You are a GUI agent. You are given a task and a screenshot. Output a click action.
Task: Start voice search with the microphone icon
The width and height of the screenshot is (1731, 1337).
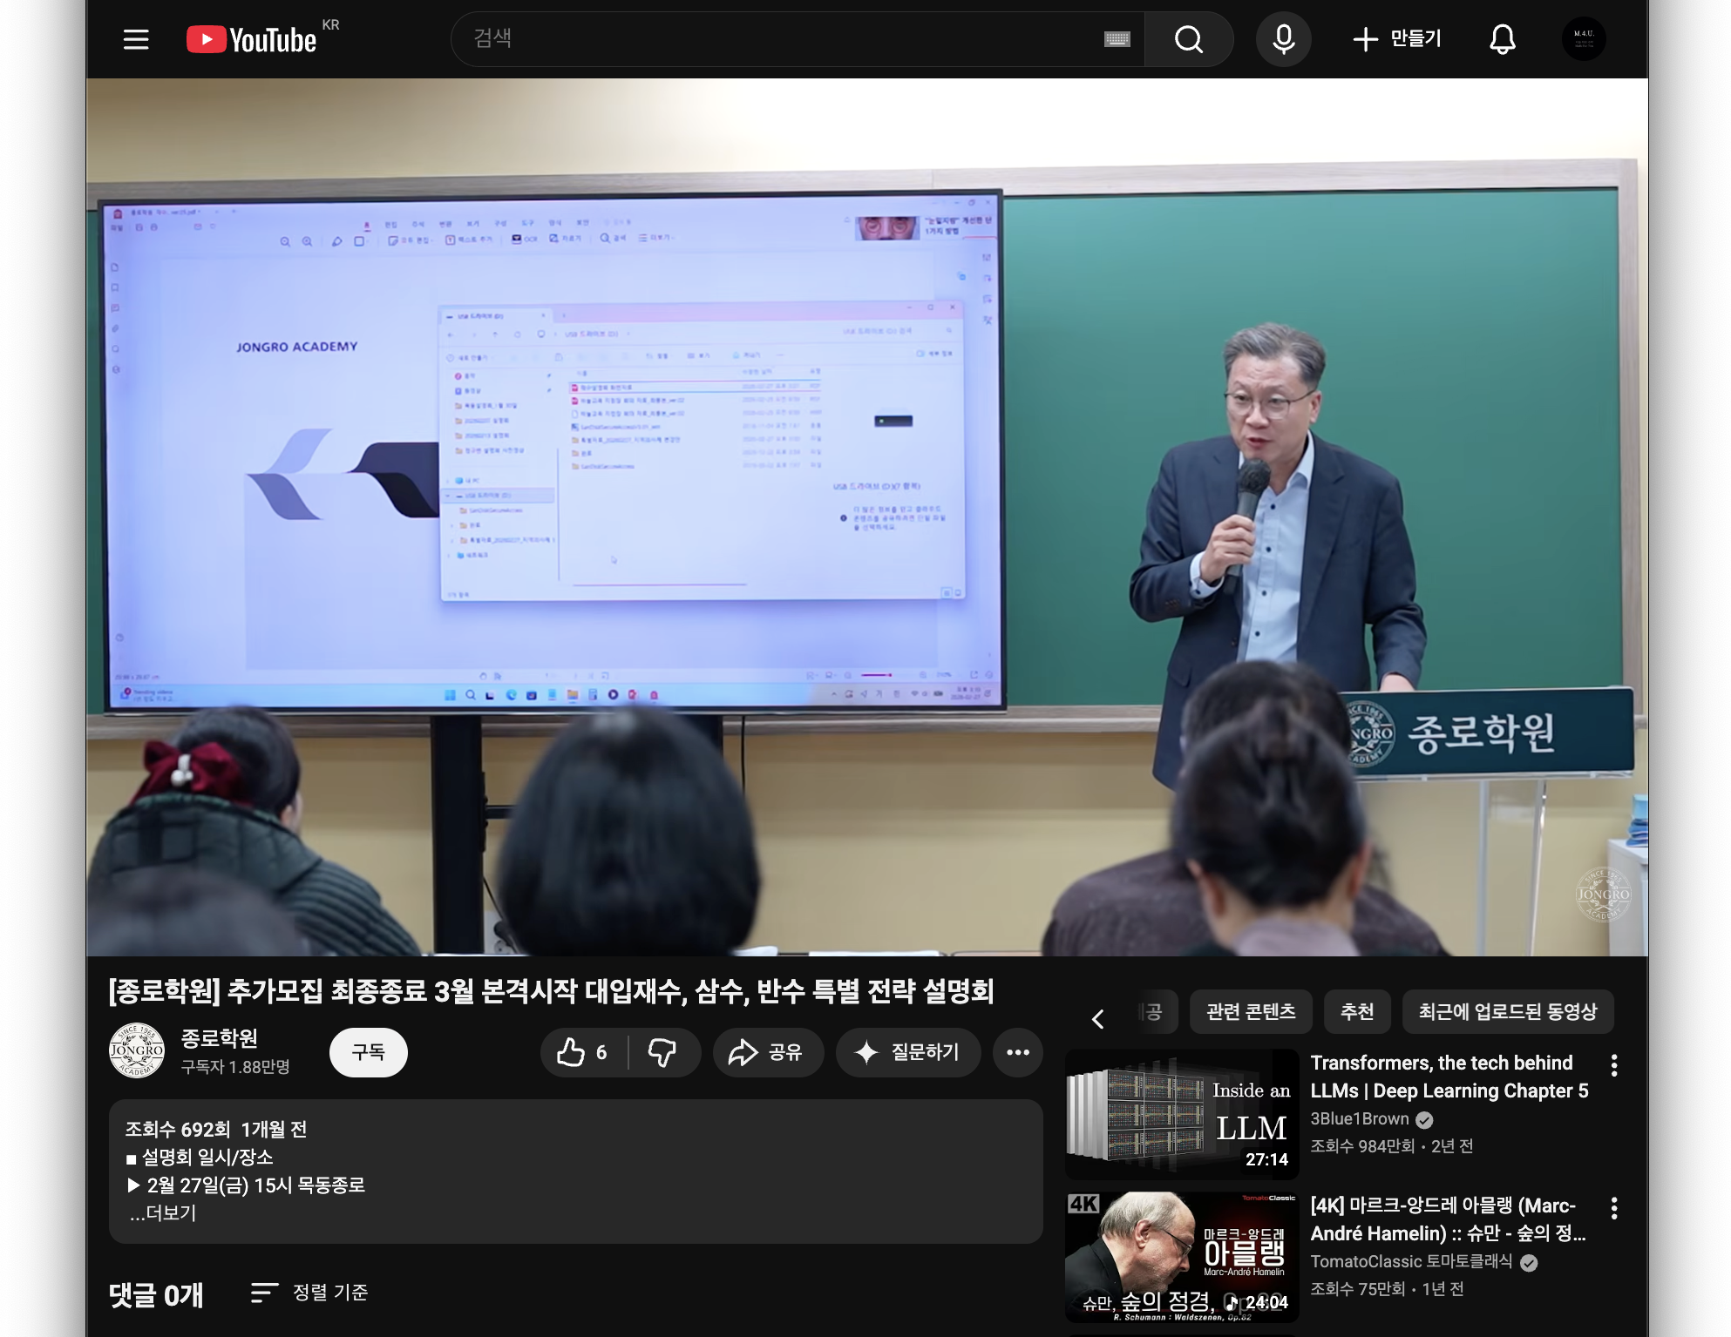coord(1283,39)
